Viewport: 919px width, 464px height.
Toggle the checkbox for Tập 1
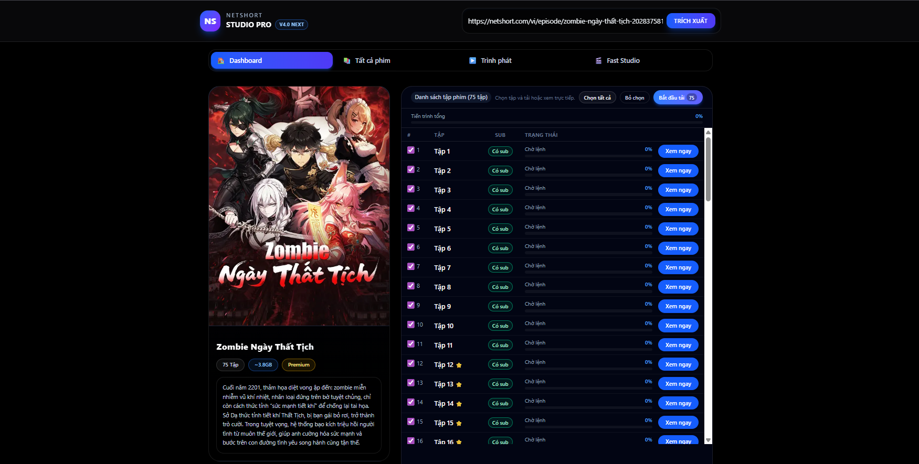(x=411, y=150)
